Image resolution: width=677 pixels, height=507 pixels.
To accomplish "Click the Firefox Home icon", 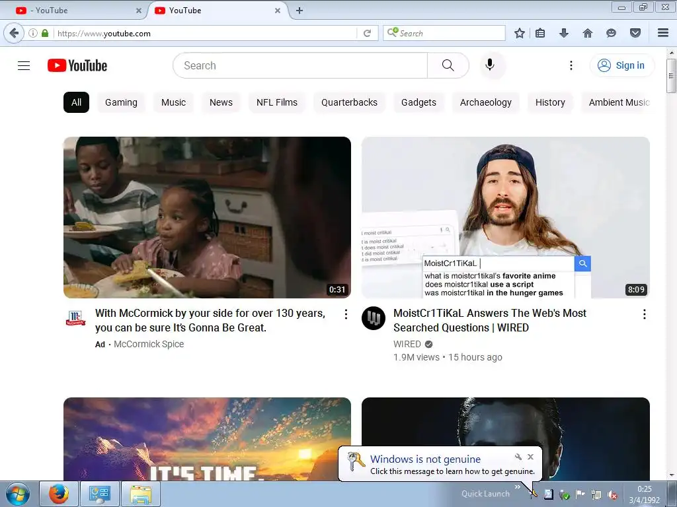I will pos(588,33).
